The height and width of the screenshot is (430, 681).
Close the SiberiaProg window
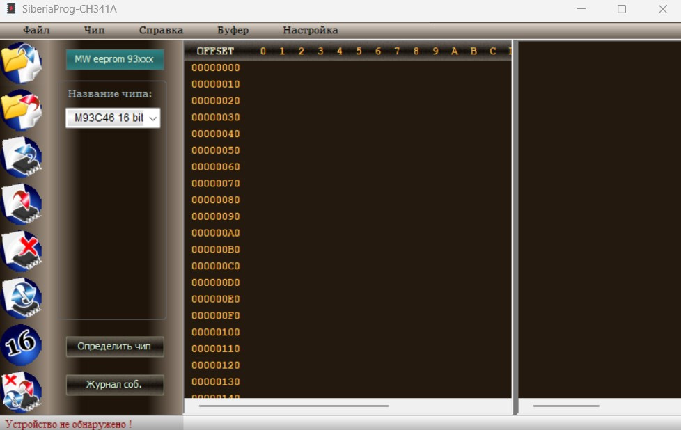662,8
